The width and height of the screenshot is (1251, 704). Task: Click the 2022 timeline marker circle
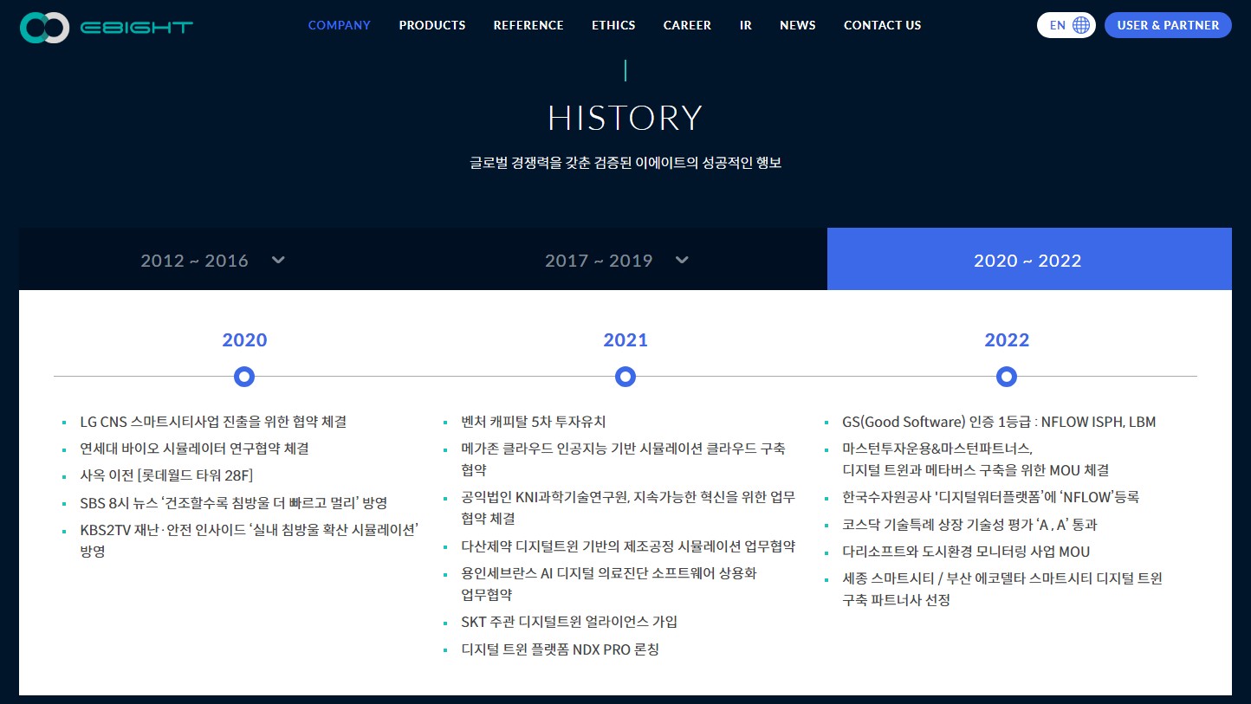[1007, 377]
